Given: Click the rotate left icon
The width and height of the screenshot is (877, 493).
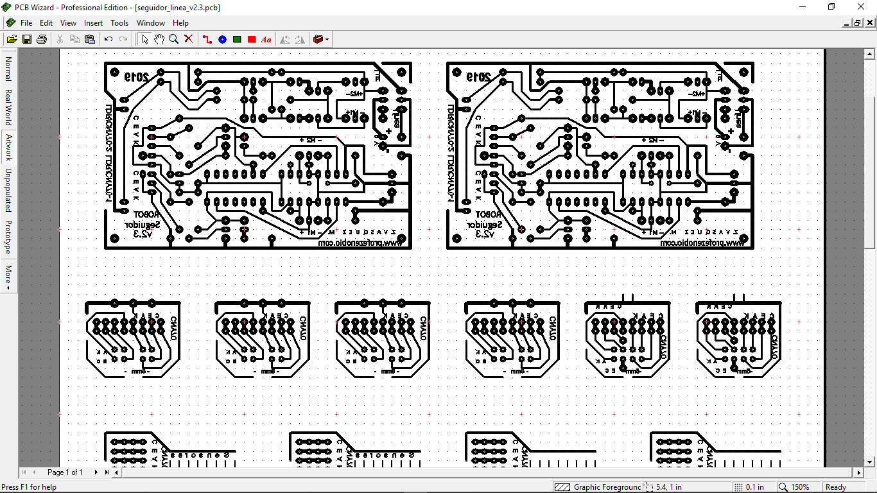Looking at the screenshot, I should [285, 39].
